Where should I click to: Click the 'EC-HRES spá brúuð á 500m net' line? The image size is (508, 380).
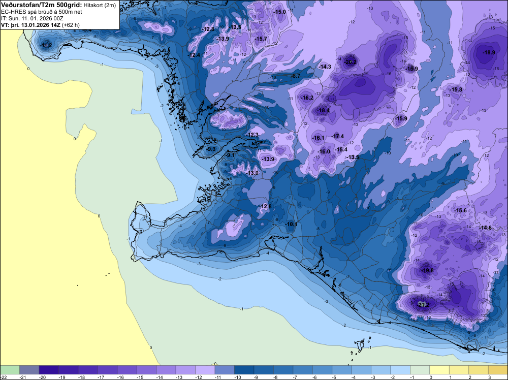tap(42, 12)
